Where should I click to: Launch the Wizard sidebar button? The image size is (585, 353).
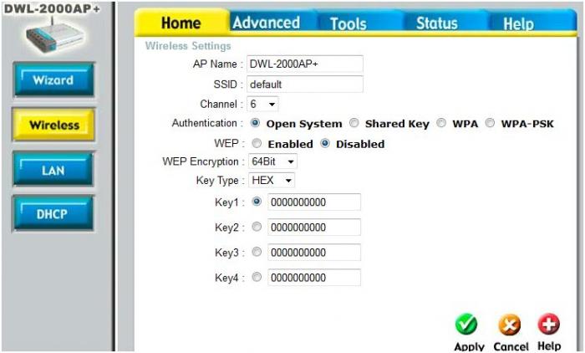[x=53, y=80]
